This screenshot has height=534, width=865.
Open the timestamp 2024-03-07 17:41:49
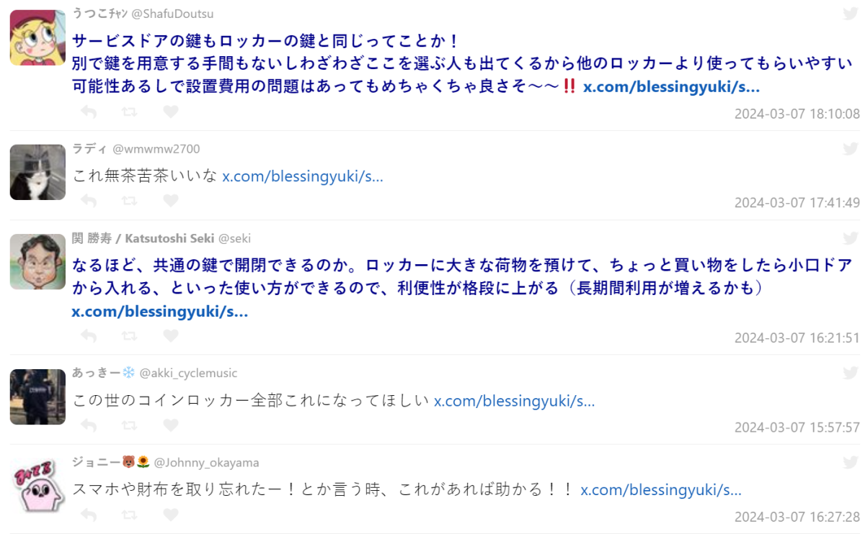click(x=797, y=202)
